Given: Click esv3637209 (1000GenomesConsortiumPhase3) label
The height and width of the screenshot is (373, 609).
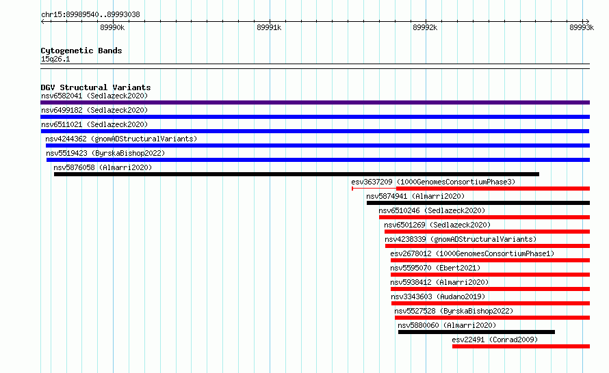Looking at the screenshot, I should [433, 182].
